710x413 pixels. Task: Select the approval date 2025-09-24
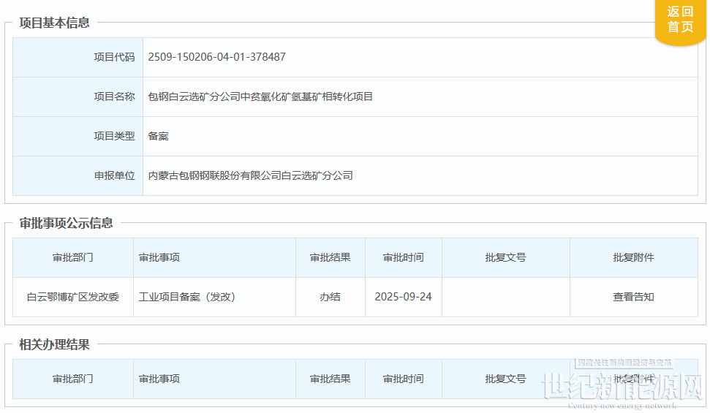click(x=403, y=297)
